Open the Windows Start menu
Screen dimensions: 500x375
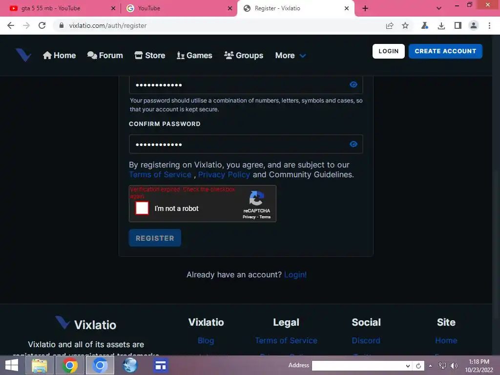pos(12,365)
